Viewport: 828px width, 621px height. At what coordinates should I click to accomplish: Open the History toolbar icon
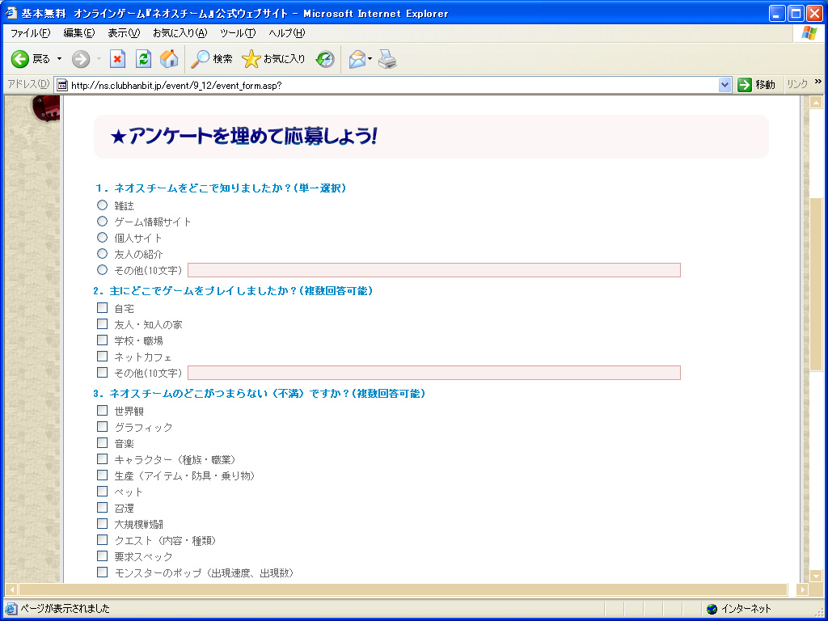[x=325, y=59]
